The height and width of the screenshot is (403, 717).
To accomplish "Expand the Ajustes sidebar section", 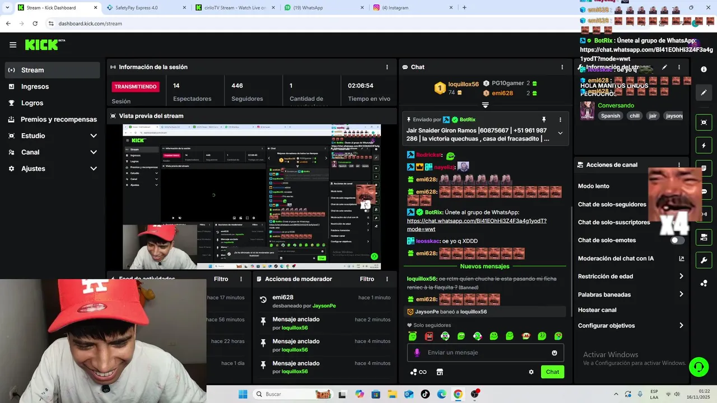I will click(x=94, y=168).
